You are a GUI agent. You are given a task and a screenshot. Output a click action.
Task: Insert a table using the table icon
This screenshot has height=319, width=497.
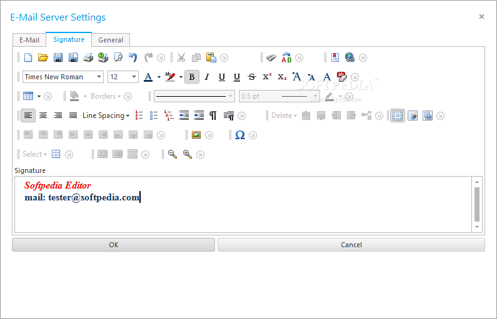click(28, 96)
